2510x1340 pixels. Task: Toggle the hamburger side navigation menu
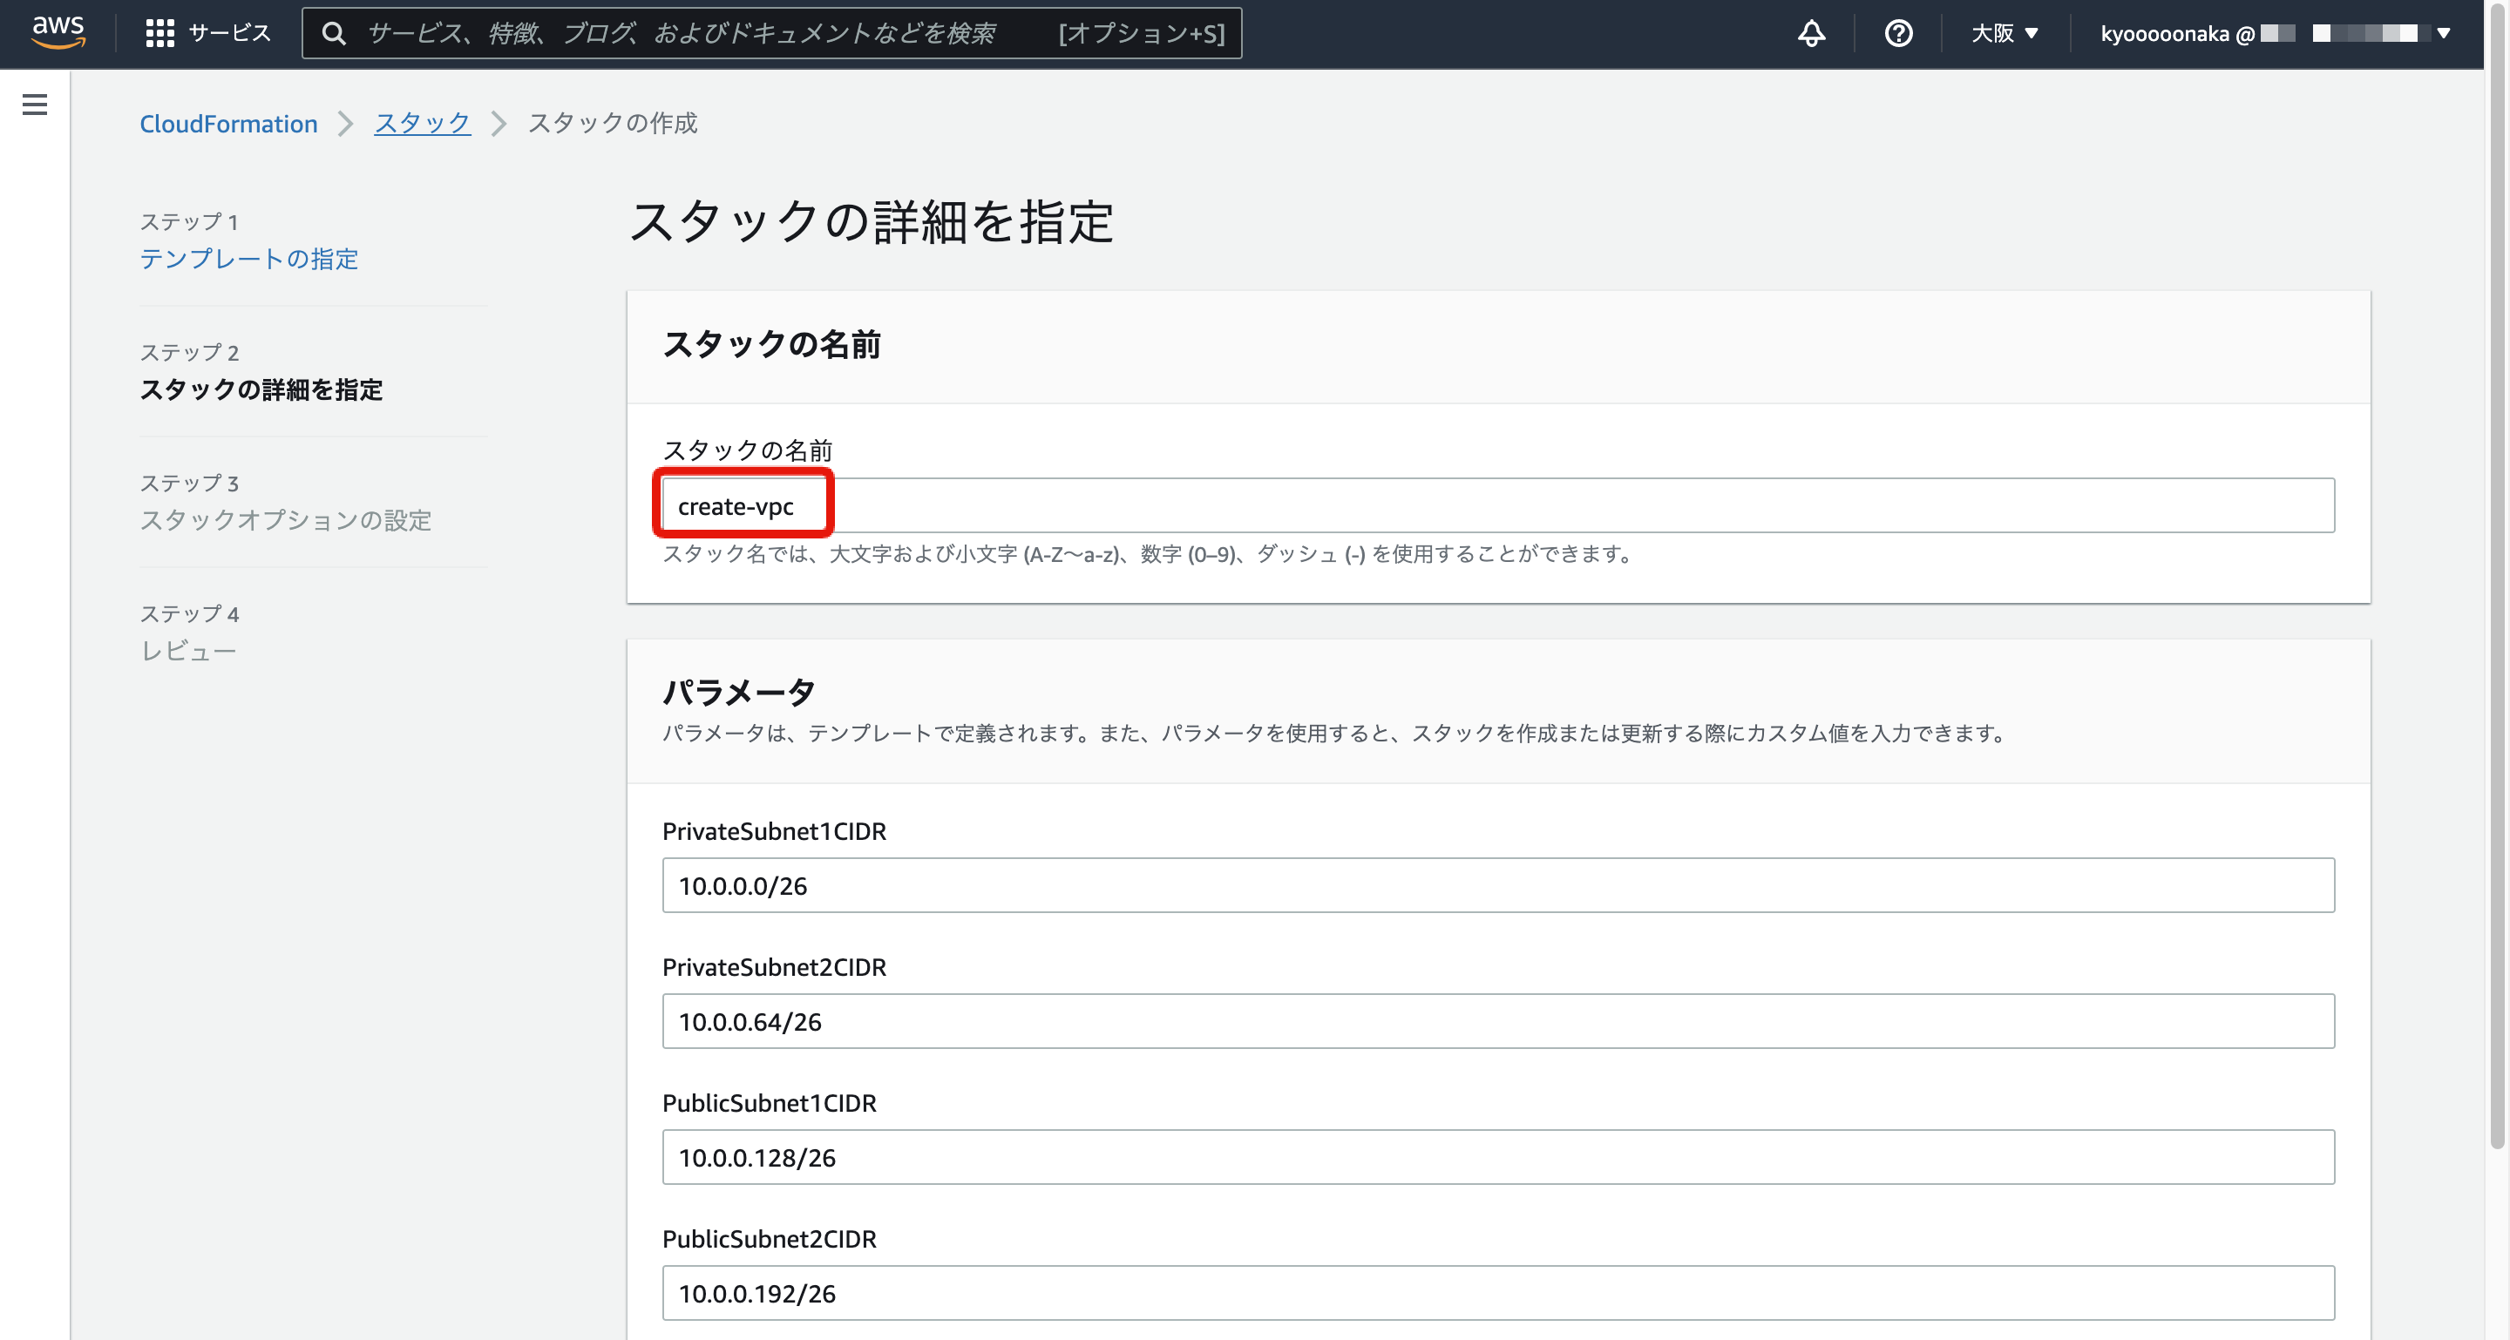35,105
